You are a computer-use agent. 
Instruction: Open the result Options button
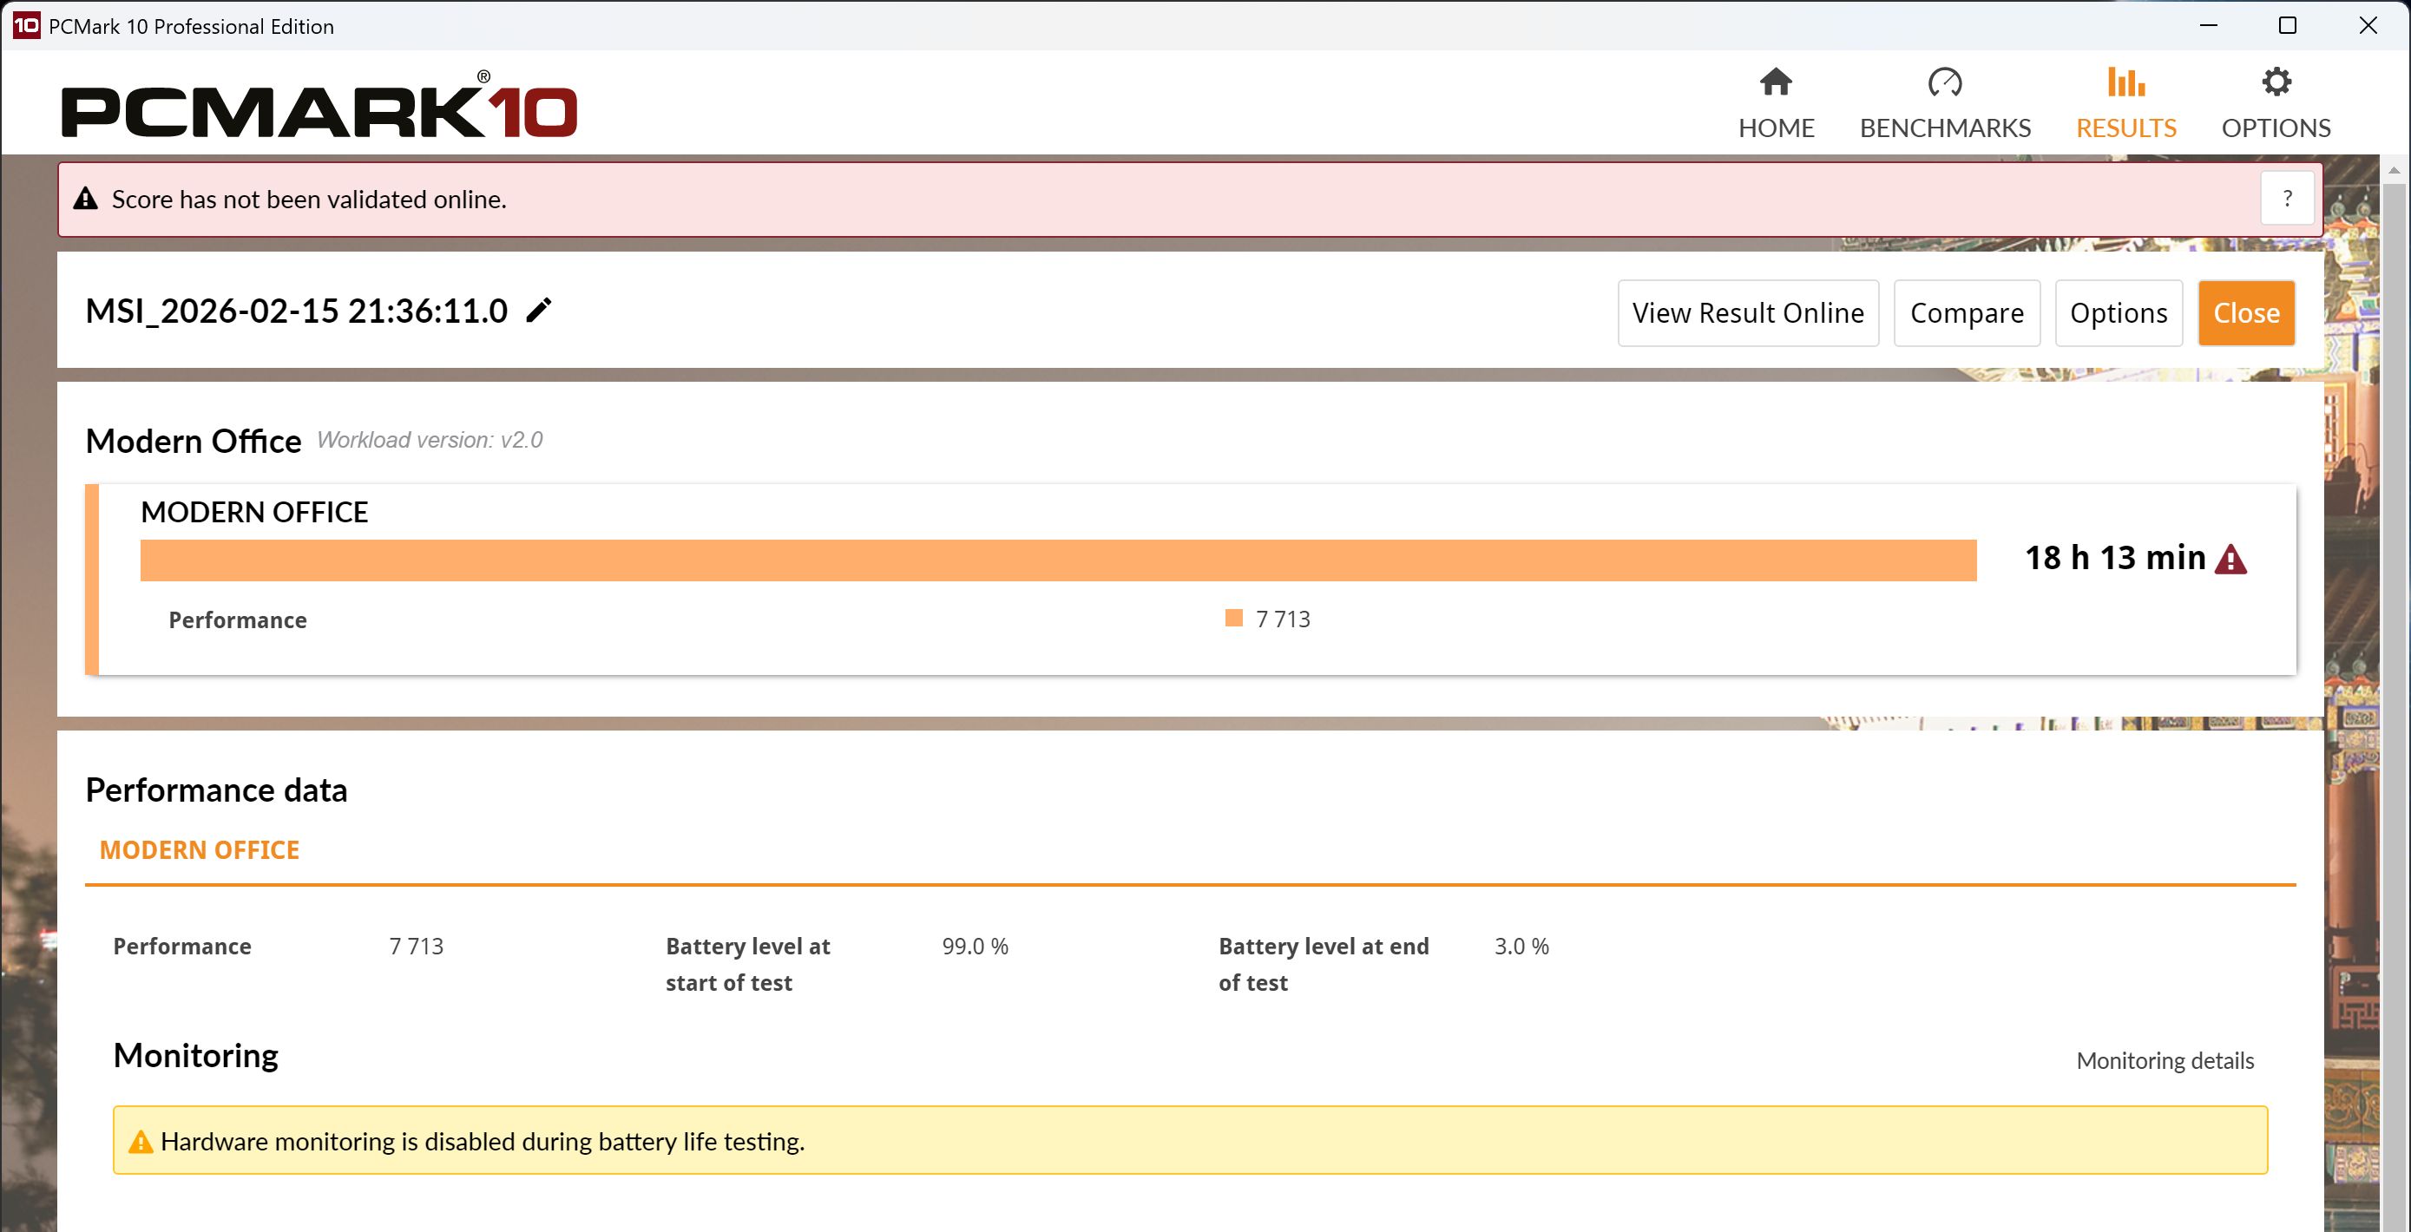2118,313
